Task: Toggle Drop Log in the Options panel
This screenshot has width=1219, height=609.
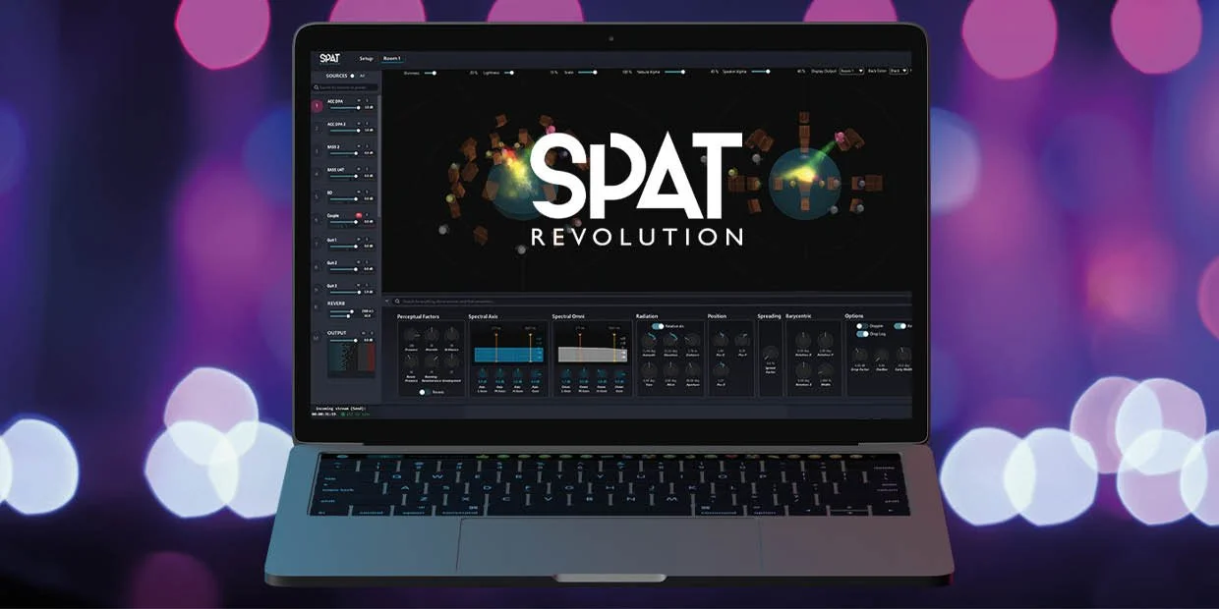Action: tap(861, 334)
